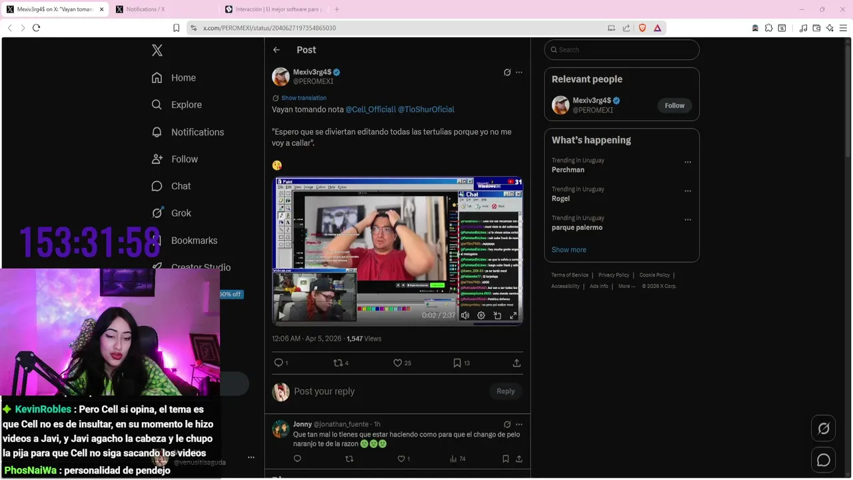Switch to Interacción browser tab

pos(273,9)
